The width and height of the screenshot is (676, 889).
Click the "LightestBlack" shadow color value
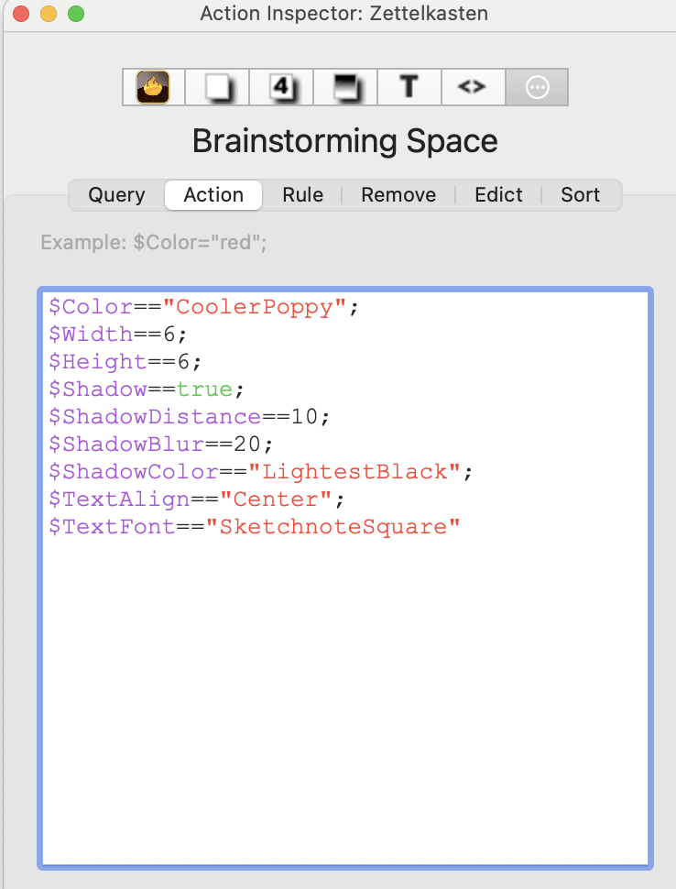pos(360,472)
